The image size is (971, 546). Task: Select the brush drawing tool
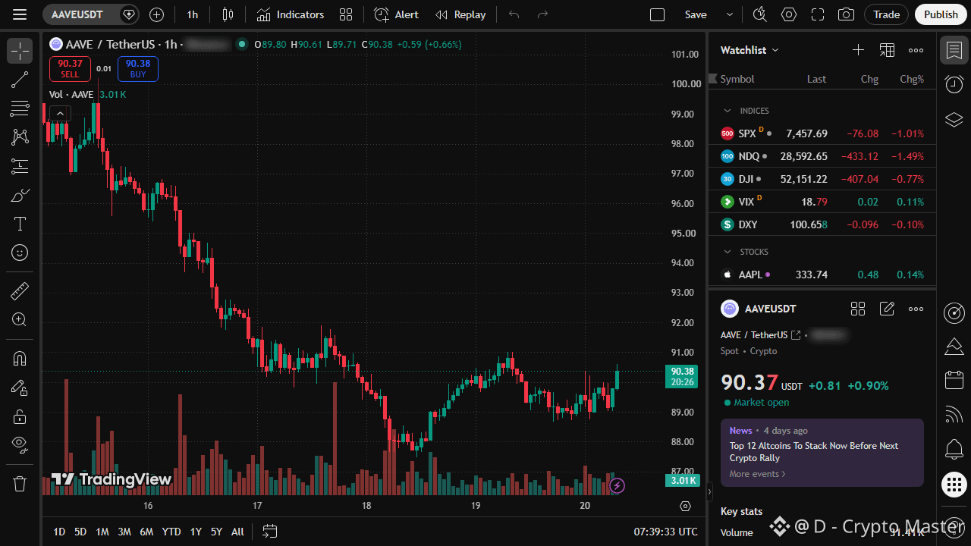tap(20, 195)
